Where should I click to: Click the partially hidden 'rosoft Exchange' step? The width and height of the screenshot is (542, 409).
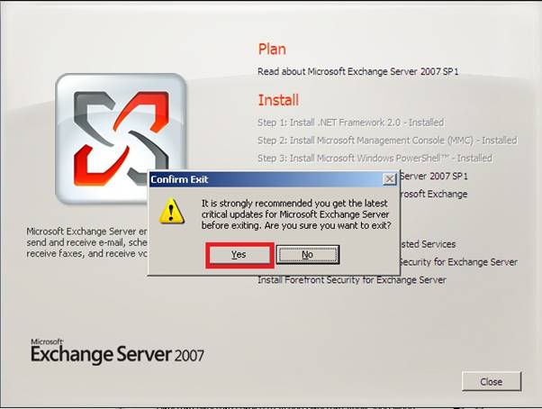[x=434, y=194]
